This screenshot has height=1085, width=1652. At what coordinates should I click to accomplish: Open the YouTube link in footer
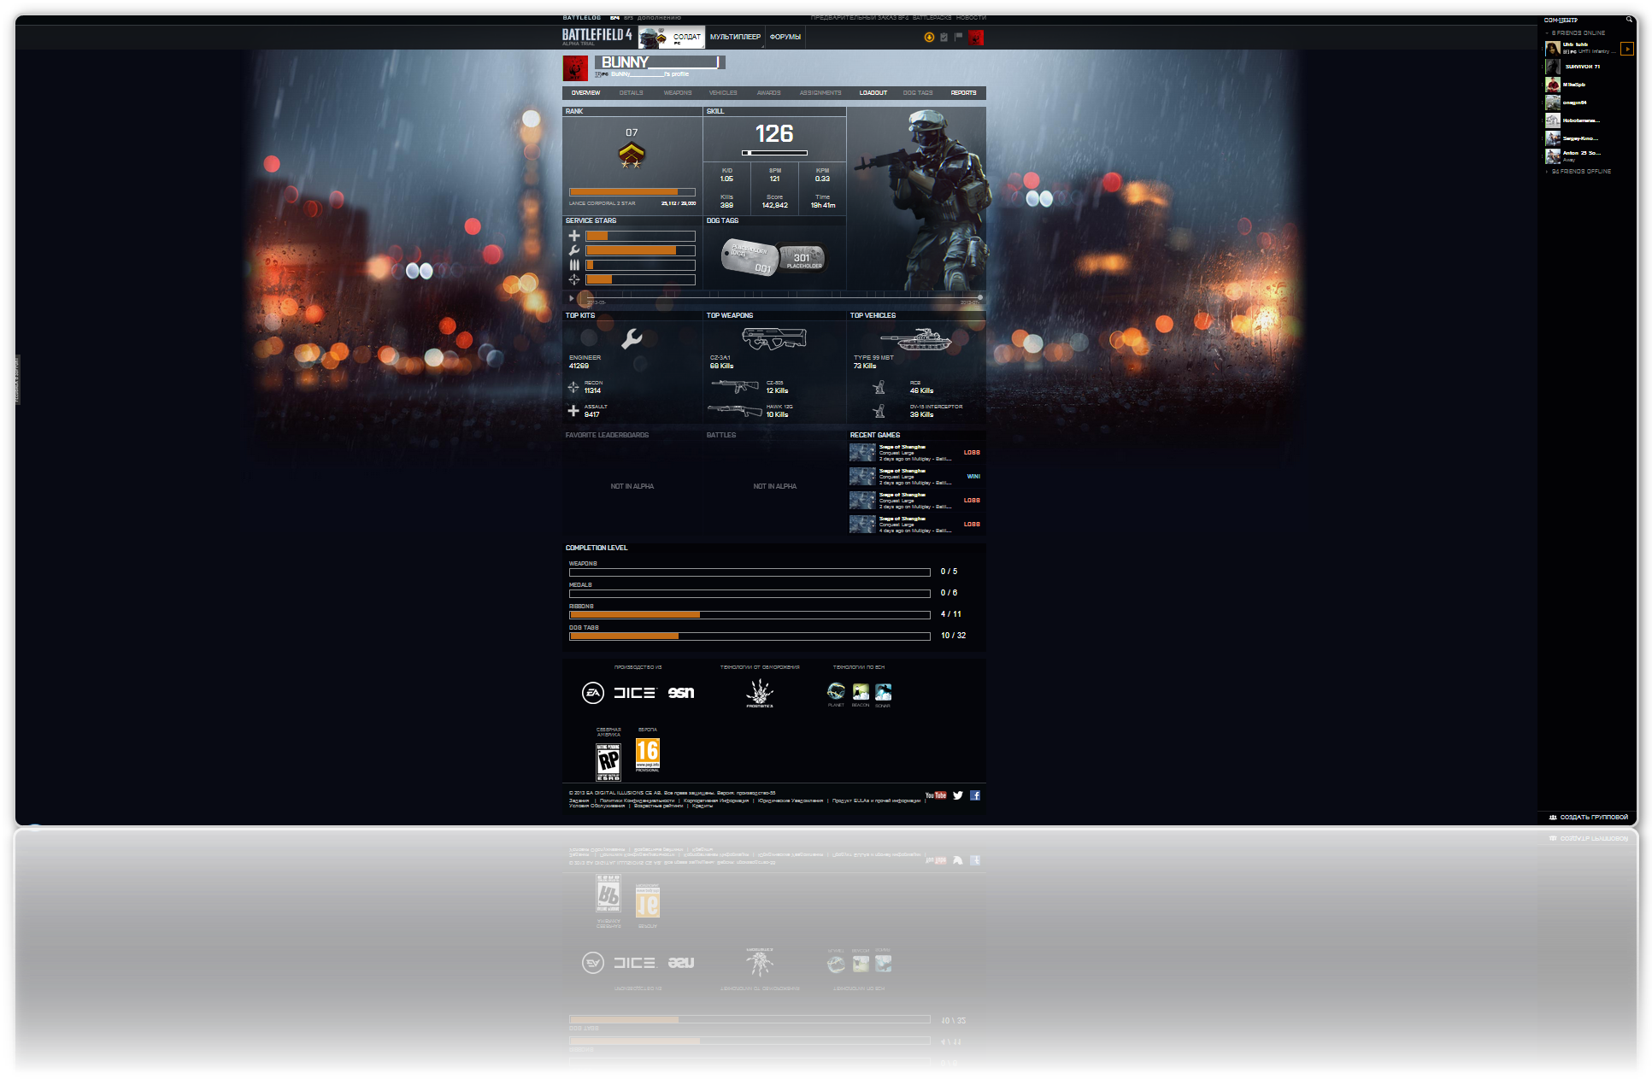click(x=936, y=795)
